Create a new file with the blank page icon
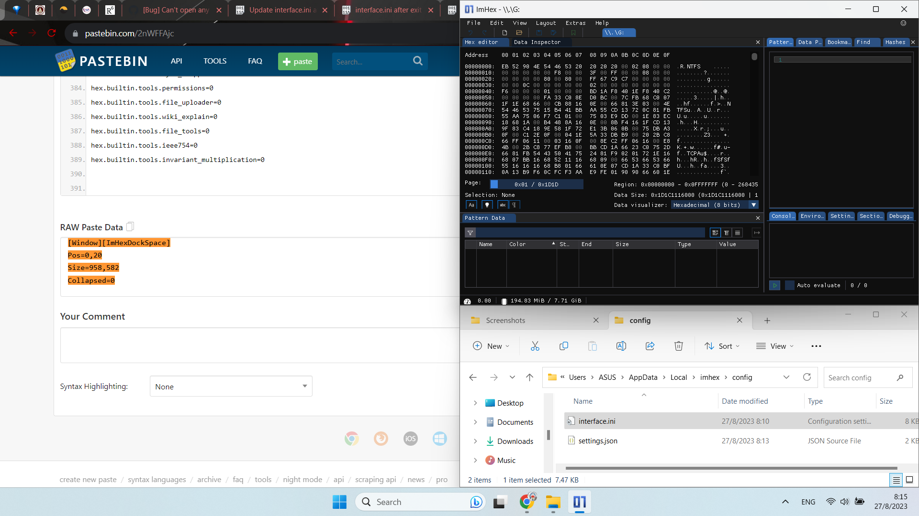The width and height of the screenshot is (919, 516). (x=504, y=32)
